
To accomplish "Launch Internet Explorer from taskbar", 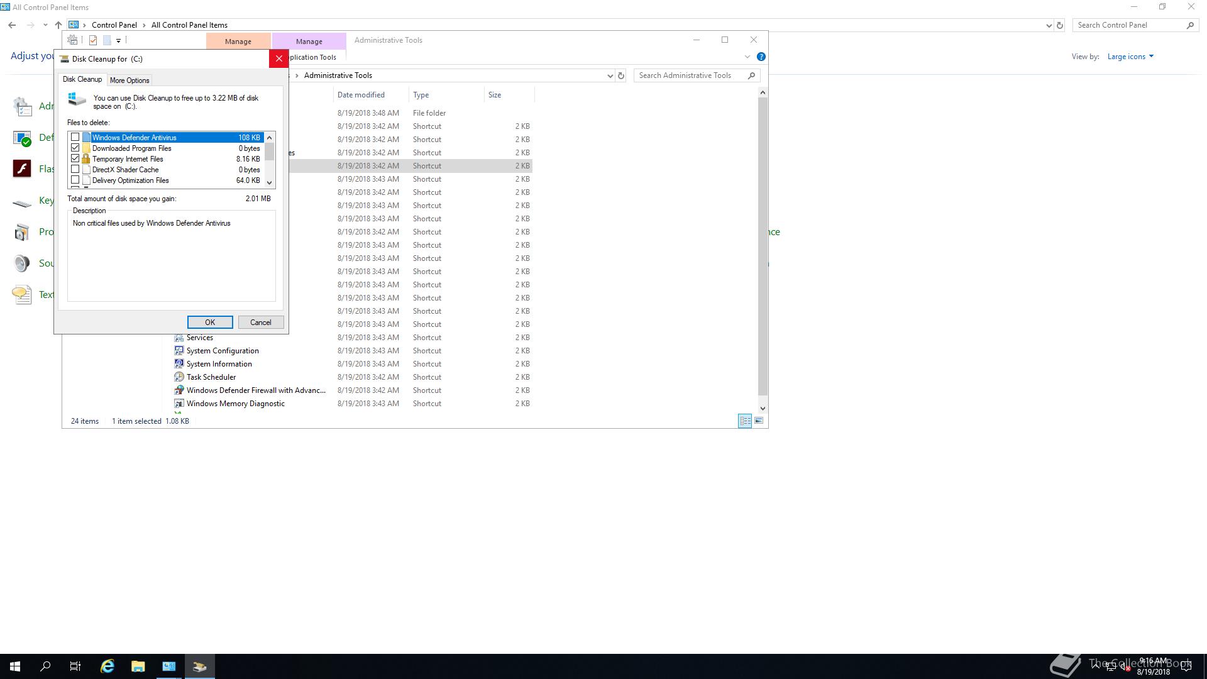I will click(x=107, y=666).
